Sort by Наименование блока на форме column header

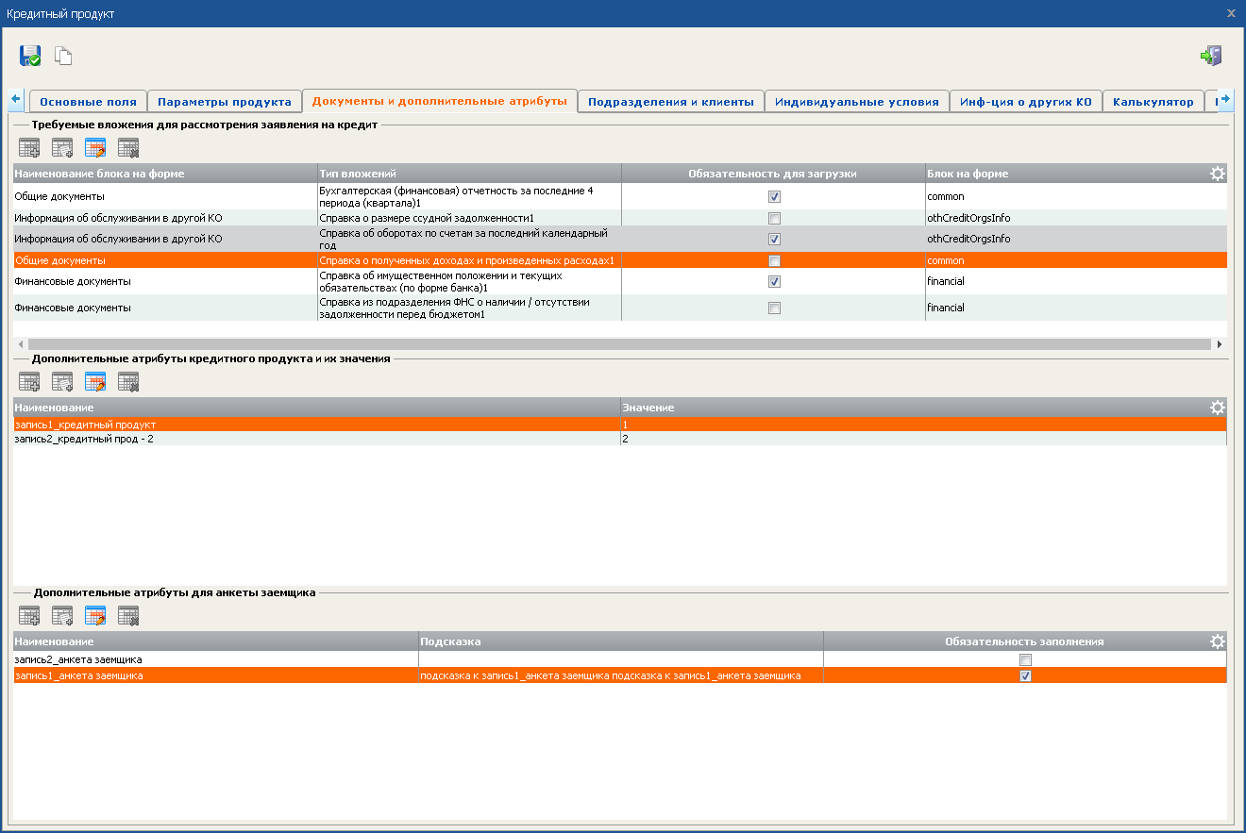[165, 174]
